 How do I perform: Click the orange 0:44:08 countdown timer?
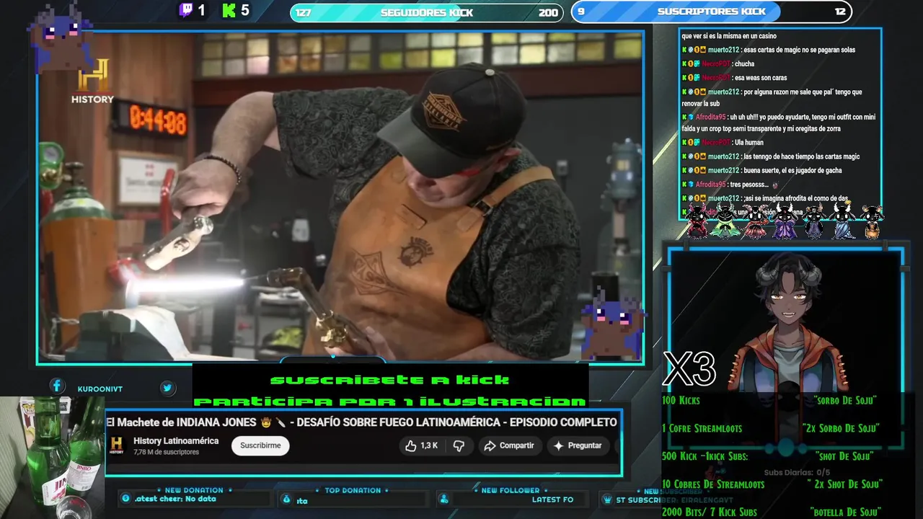click(x=158, y=118)
